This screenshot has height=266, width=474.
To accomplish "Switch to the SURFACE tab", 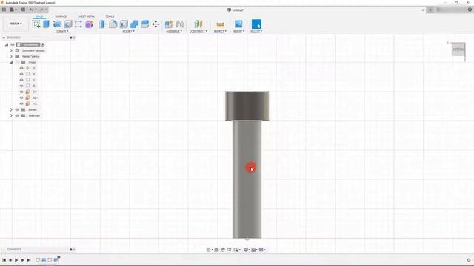I will pyautogui.click(x=61, y=16).
